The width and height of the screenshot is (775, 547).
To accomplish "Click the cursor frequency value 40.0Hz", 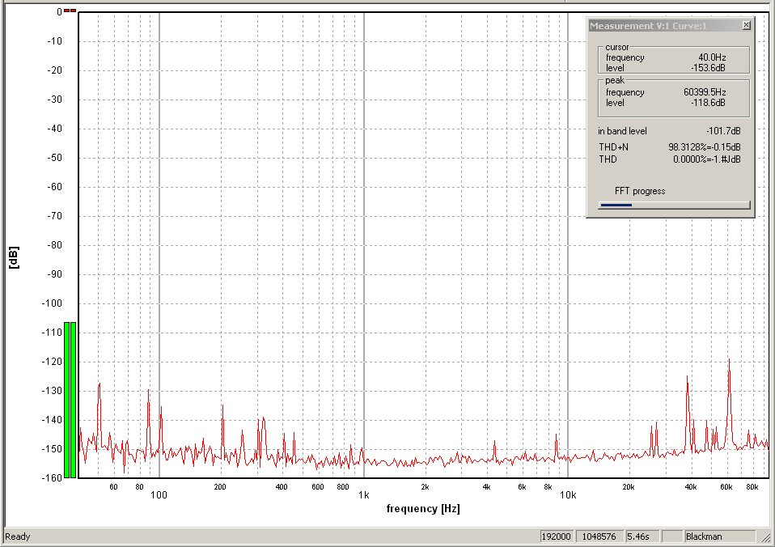I will [x=711, y=57].
